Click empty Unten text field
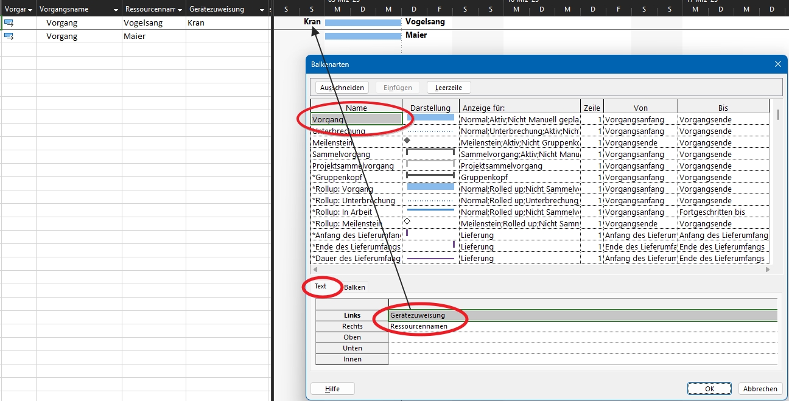This screenshot has width=789, height=401. [x=583, y=348]
